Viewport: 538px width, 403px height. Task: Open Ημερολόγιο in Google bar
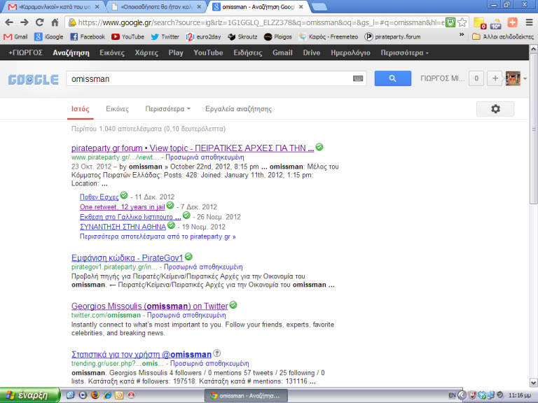point(350,52)
